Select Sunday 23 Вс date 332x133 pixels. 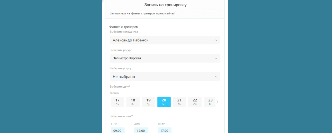point(210,102)
